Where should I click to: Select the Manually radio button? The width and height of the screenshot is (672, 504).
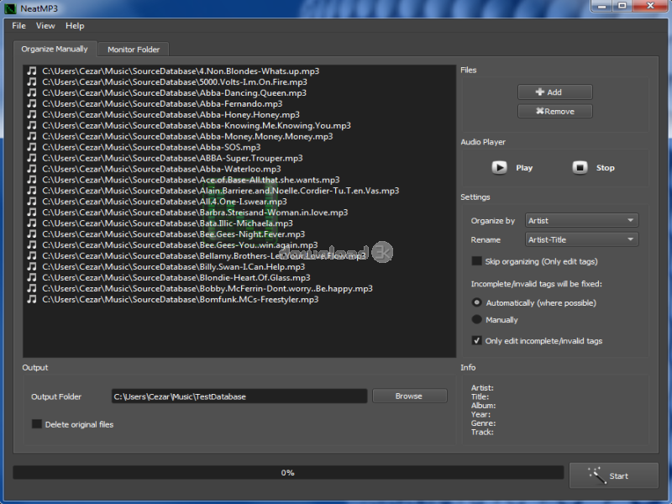point(477,320)
